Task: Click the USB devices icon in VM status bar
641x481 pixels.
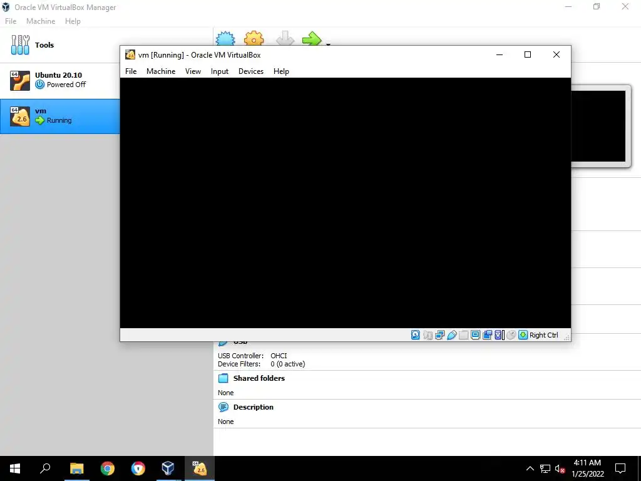Action: [x=452, y=335]
